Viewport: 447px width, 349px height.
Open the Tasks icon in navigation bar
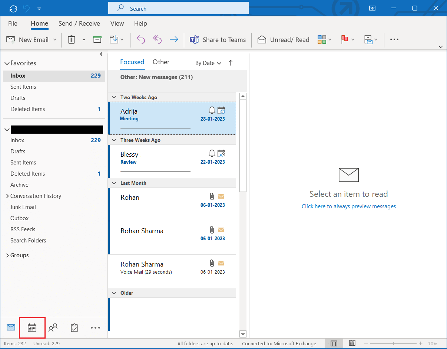[74, 328]
